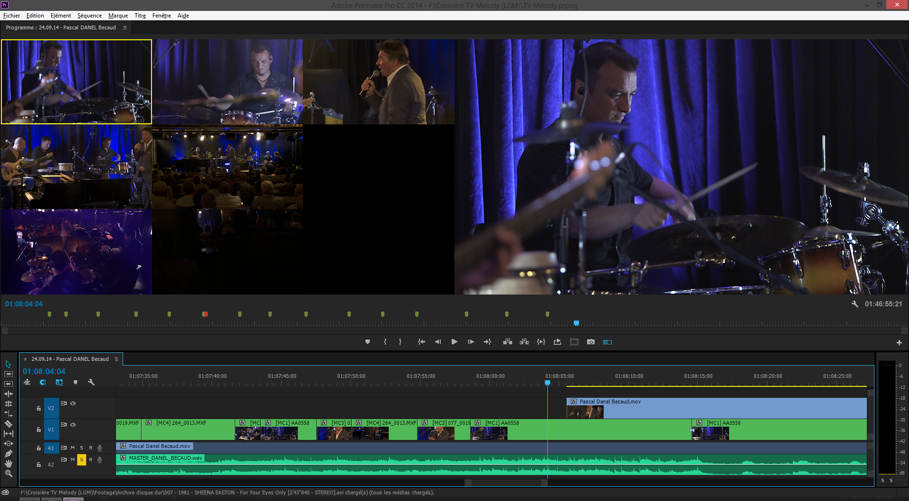Viewport: 909px width, 501px height.
Task: Toggle Linked Selection in timeline
Action: click(x=59, y=382)
